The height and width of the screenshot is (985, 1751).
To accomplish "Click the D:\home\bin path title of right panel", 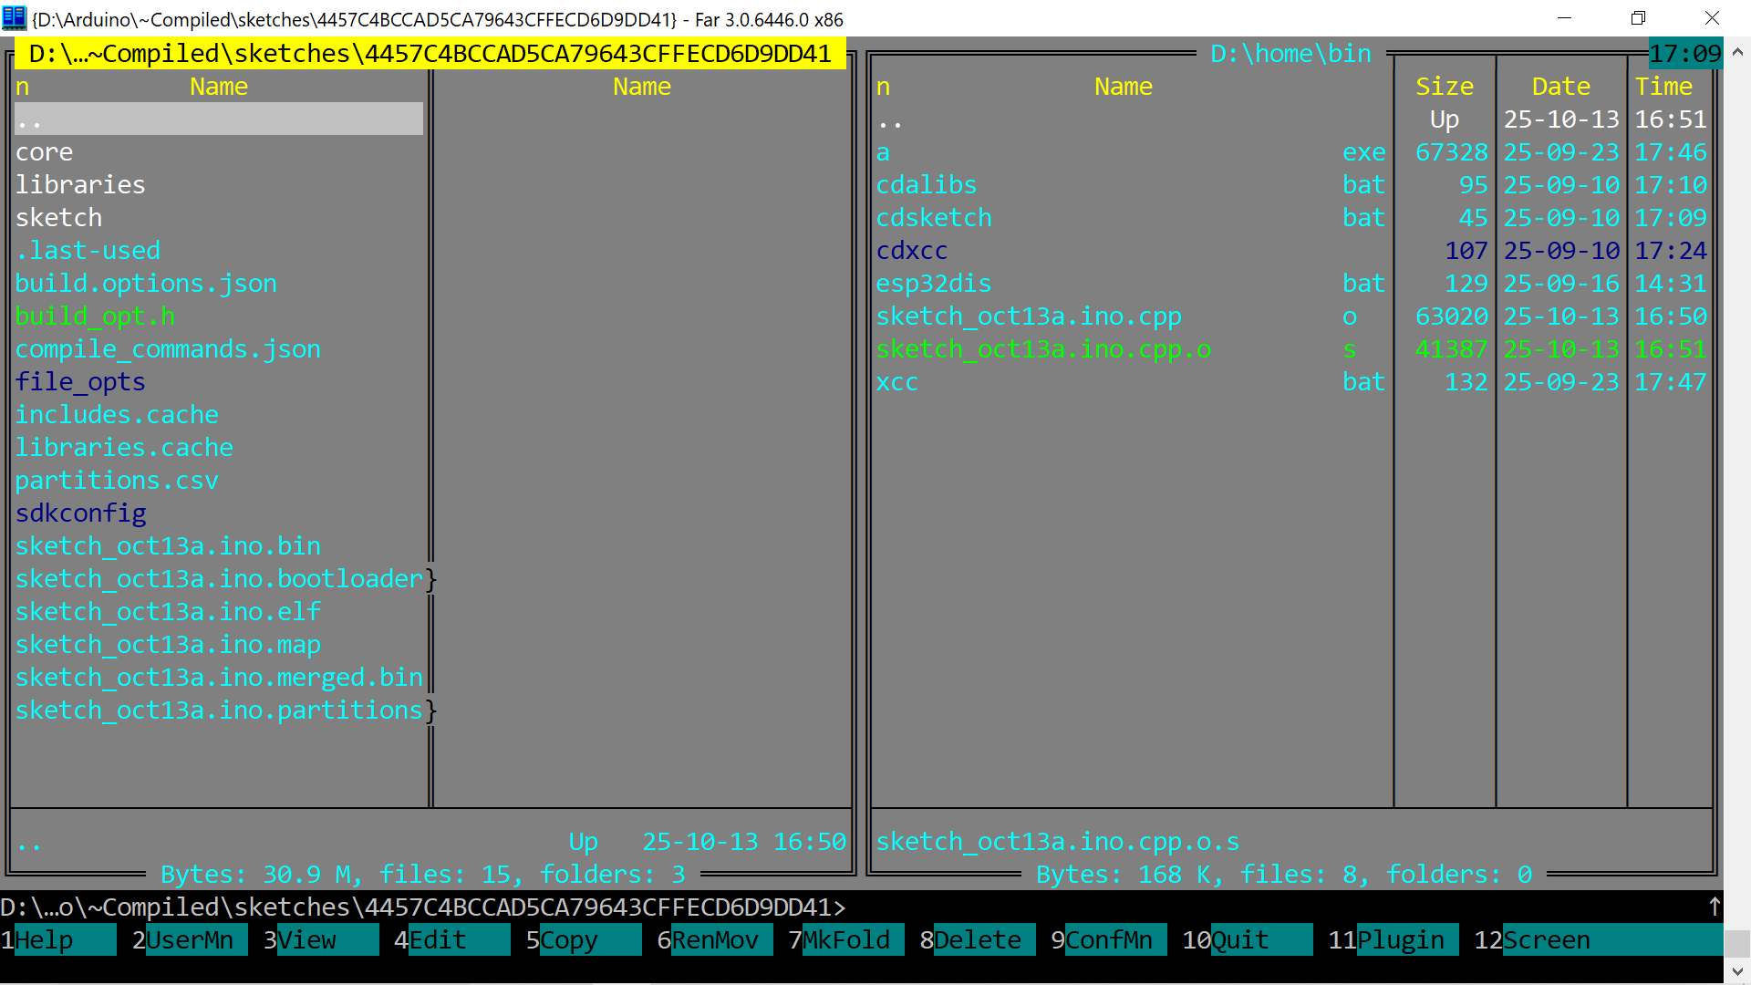I will pos(1290,54).
